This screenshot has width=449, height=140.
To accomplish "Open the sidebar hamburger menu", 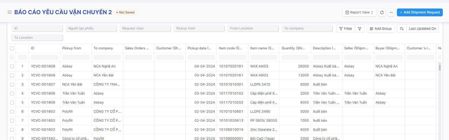I will (x=10, y=12).
